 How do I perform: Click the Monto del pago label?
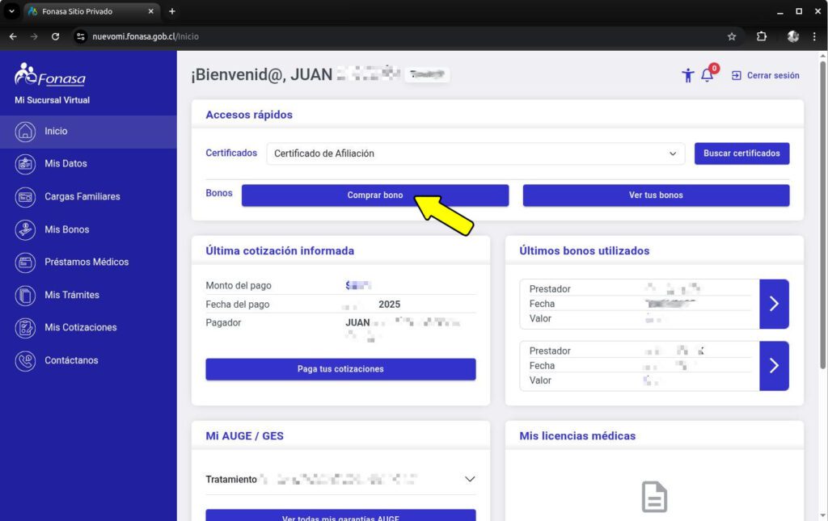click(239, 286)
